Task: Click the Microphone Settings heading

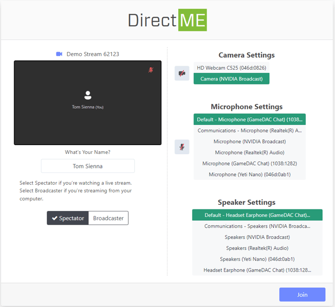Action: (x=247, y=107)
